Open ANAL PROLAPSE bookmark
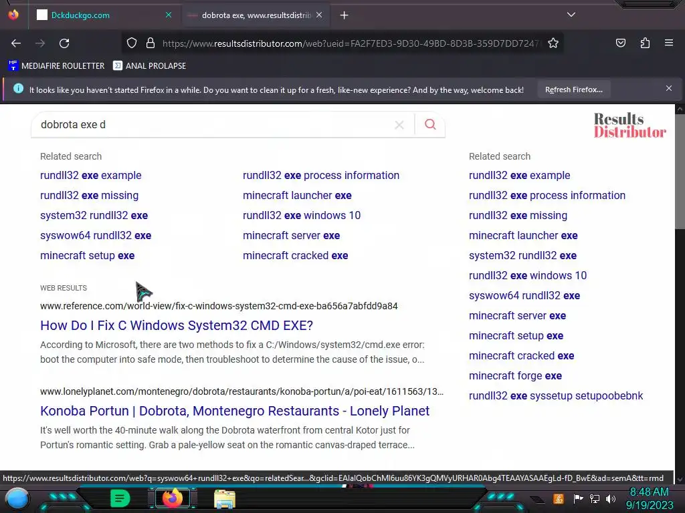The image size is (685, 513). 149,66
